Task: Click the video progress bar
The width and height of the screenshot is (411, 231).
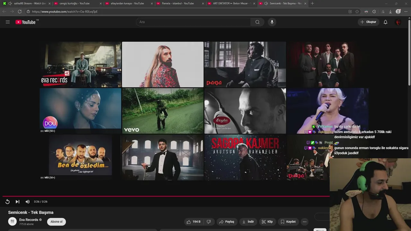Action: coord(166,196)
